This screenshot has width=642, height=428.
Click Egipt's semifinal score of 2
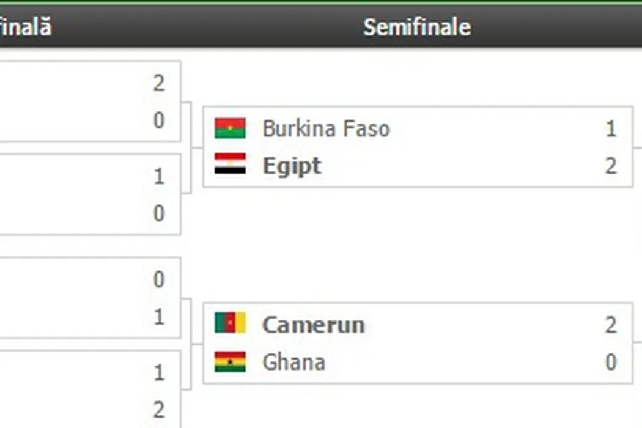pos(610,166)
